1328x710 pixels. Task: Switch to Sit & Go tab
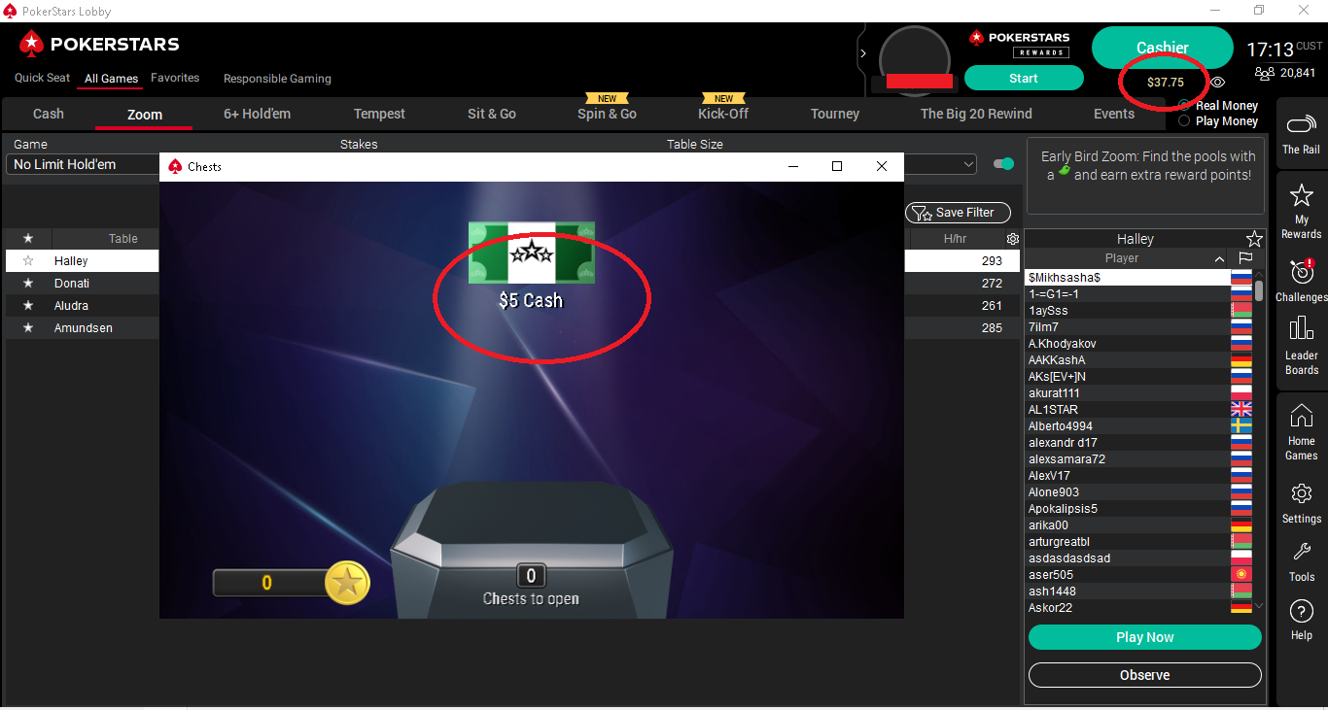[492, 114]
